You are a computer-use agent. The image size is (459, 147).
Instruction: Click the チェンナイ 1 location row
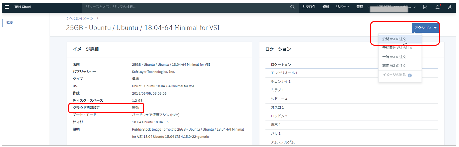[352, 82]
